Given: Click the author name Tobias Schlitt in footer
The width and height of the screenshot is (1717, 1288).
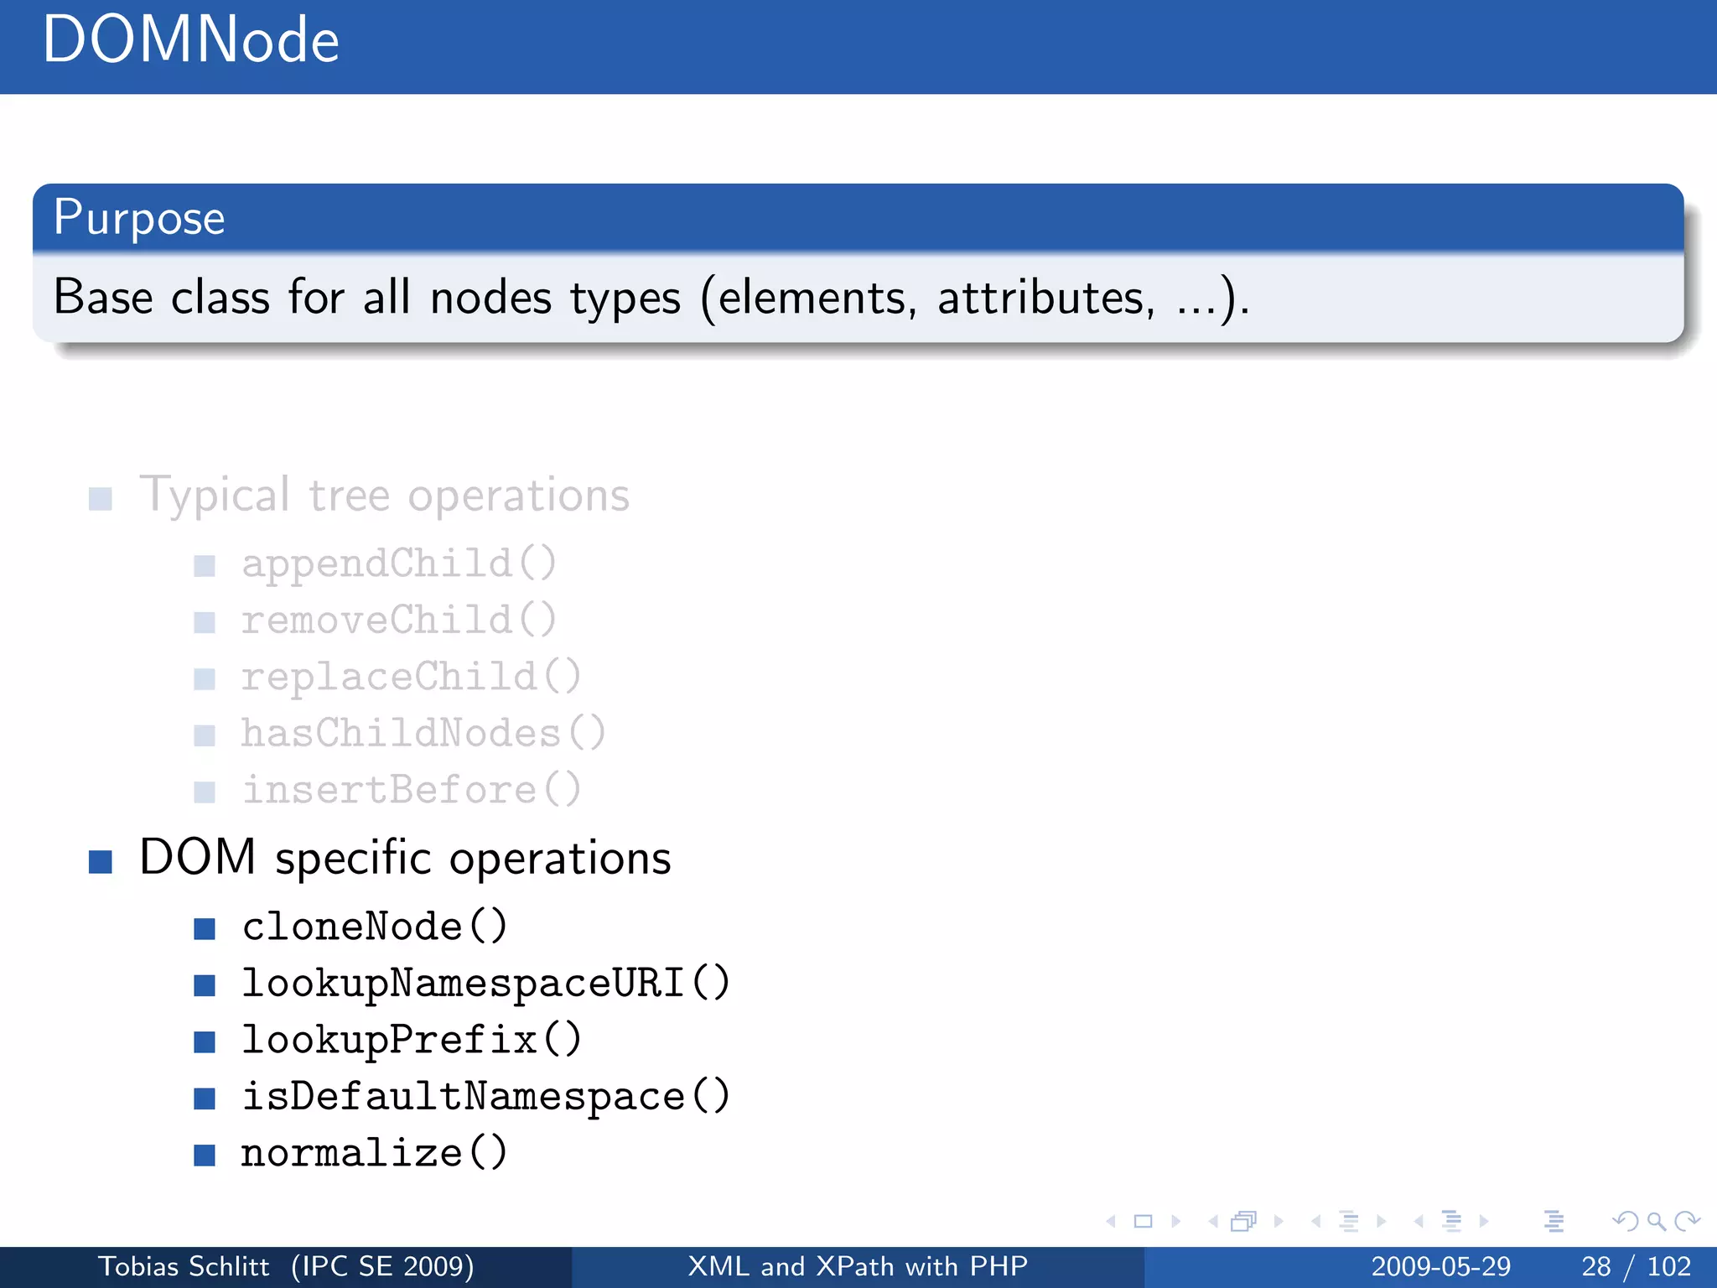Looking at the screenshot, I should (x=184, y=1266).
